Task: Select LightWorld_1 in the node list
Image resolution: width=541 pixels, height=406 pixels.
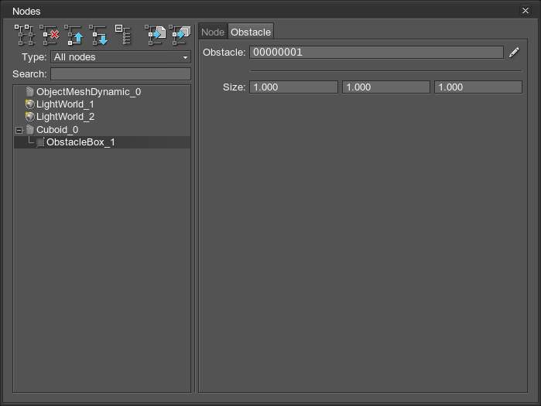Action: click(65, 104)
